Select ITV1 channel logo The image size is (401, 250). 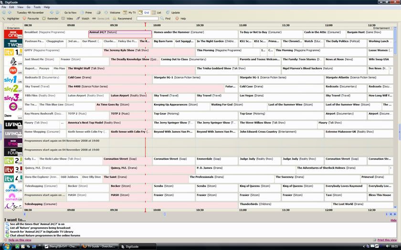(13, 52)
